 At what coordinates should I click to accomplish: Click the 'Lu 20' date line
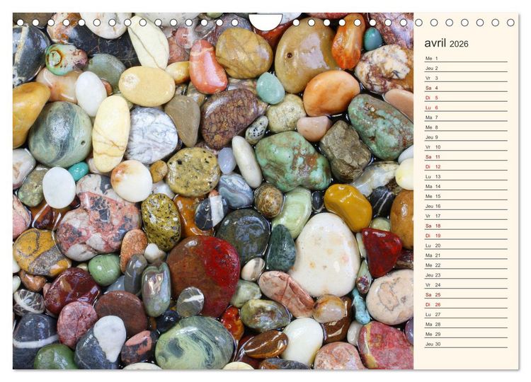pos(466,245)
